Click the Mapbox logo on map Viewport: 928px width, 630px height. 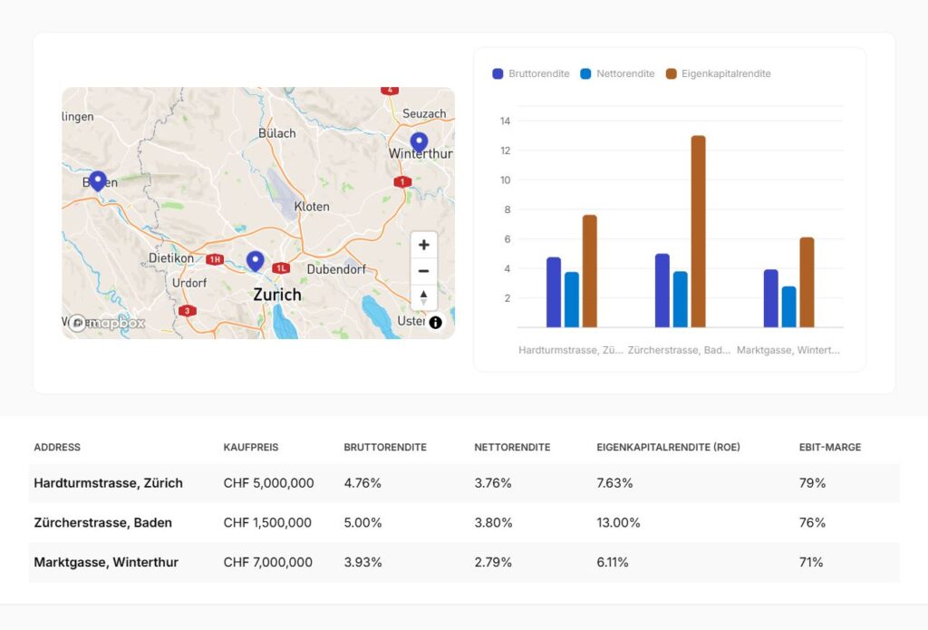108,323
